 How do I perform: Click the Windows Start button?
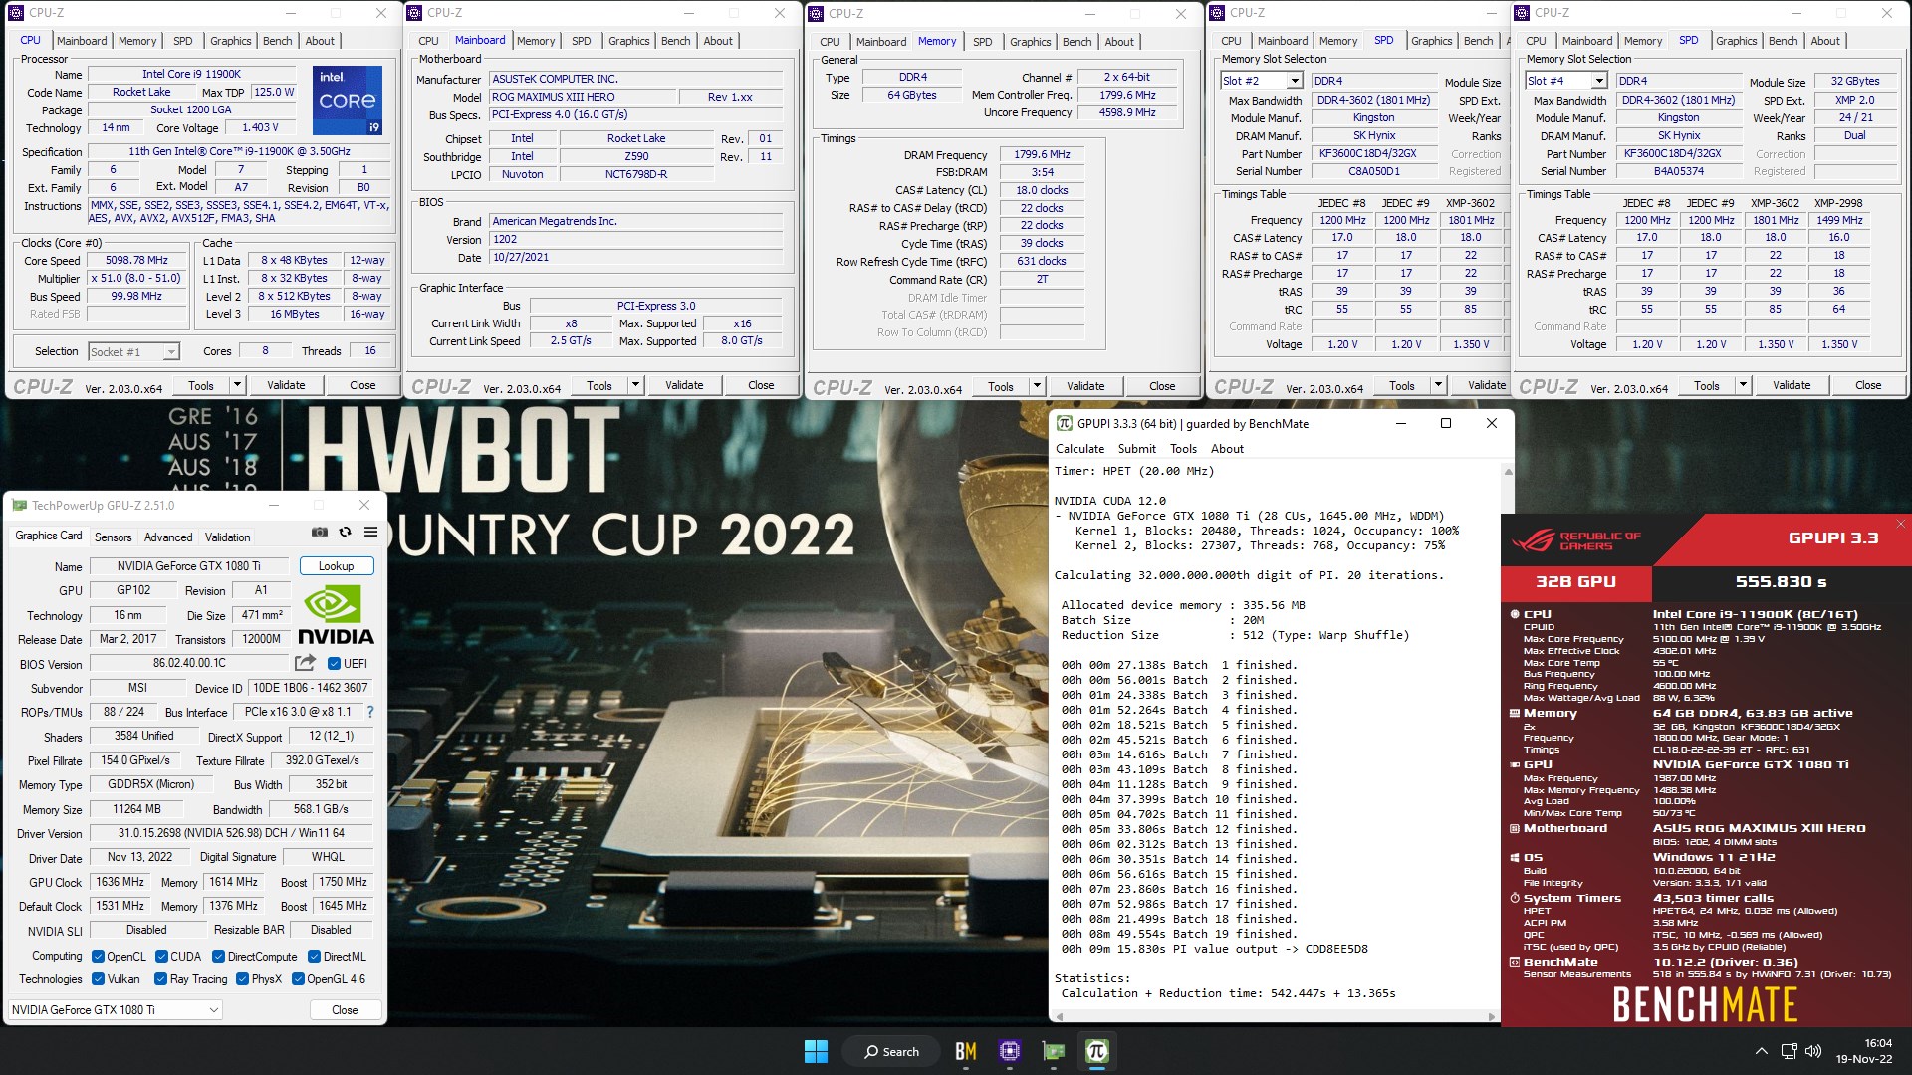(x=816, y=1051)
